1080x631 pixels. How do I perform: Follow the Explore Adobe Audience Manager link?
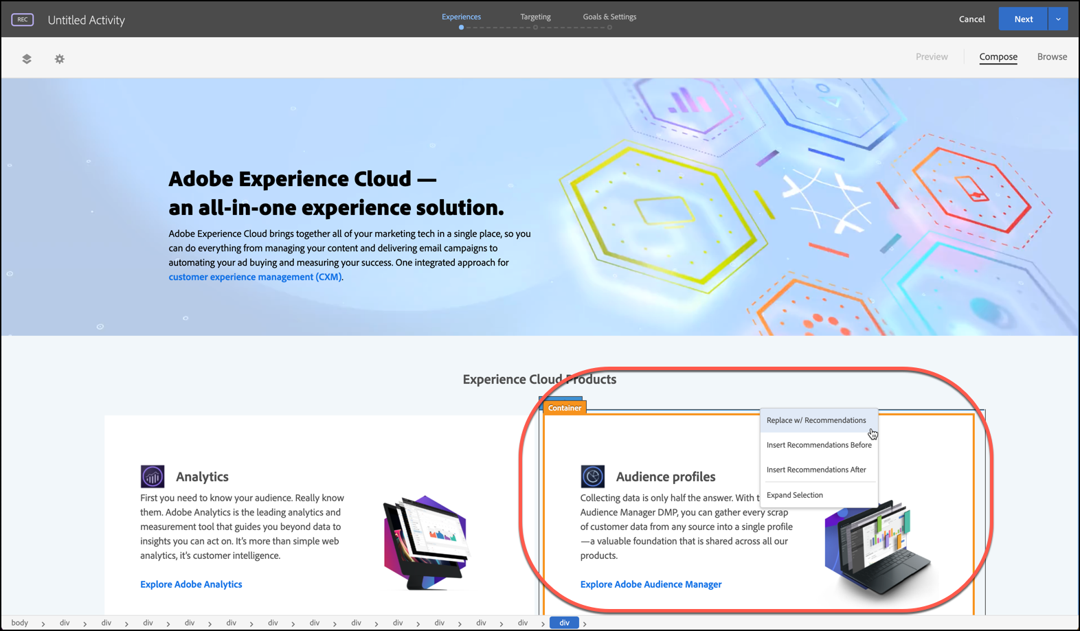(x=651, y=584)
